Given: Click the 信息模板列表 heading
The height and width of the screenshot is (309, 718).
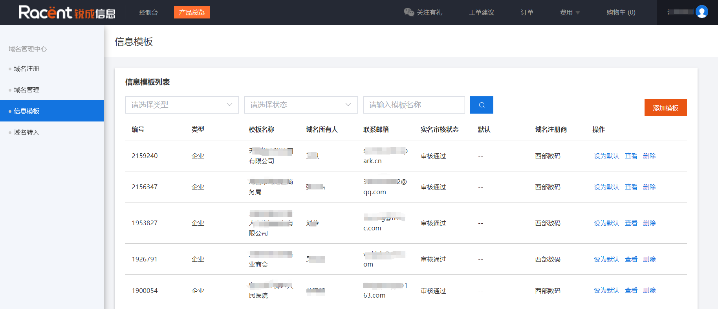Looking at the screenshot, I should click(147, 82).
